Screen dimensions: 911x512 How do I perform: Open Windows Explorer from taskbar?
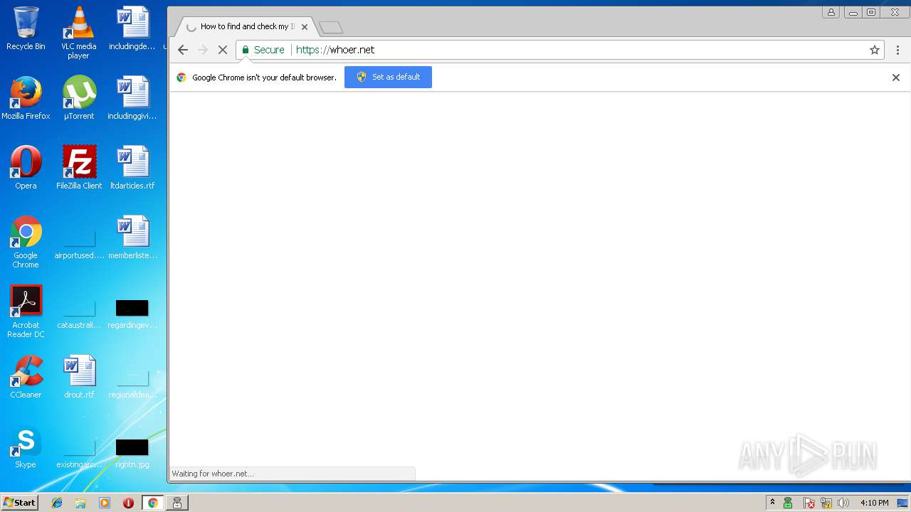tap(80, 503)
